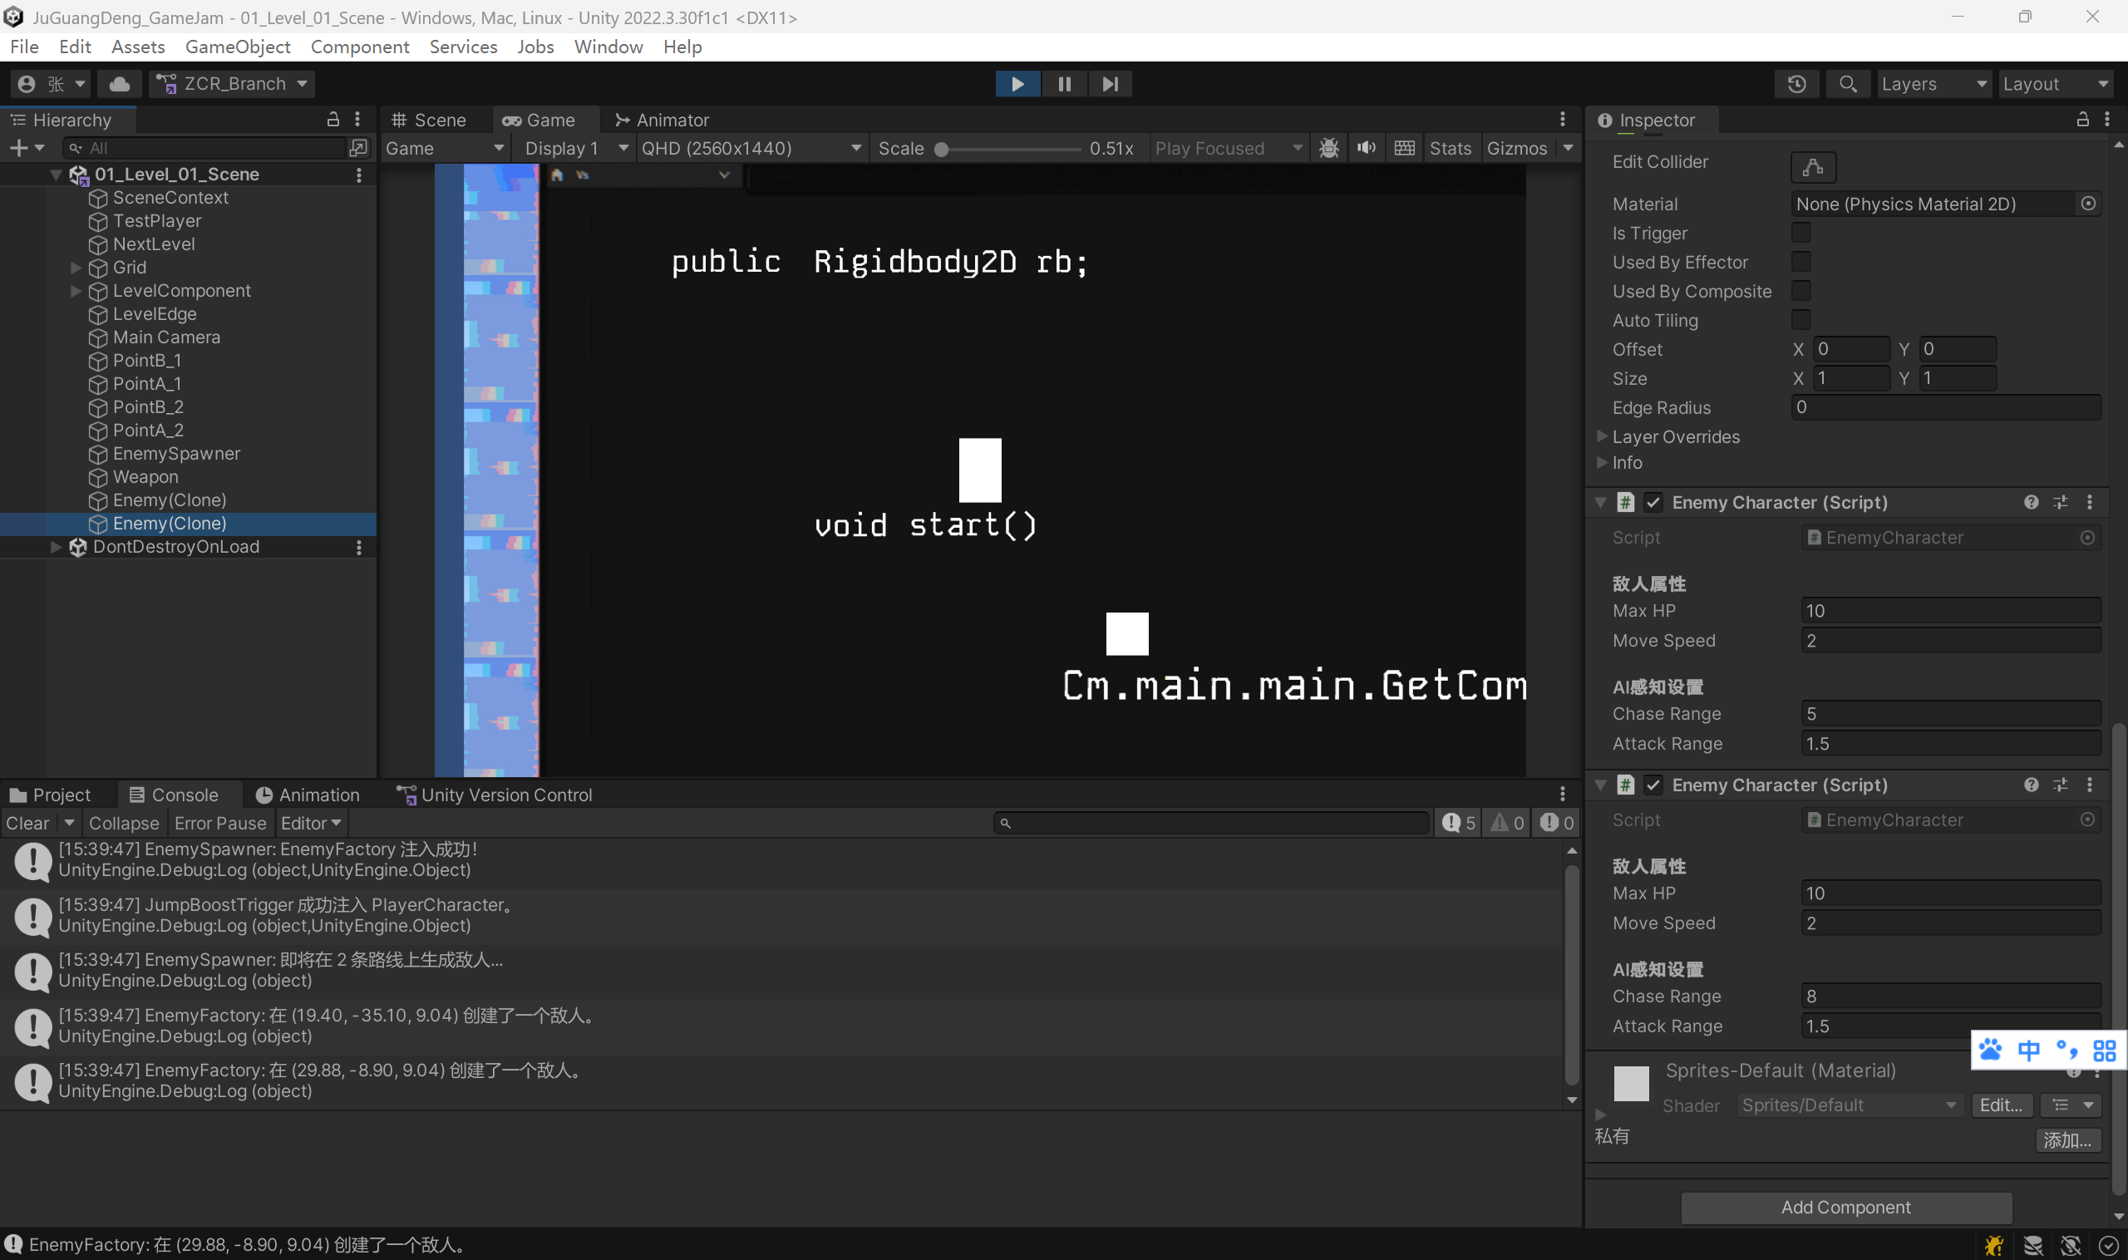Viewport: 2128px width, 1260px height.
Task: Open the Undo History icon in the toolbar
Action: pyautogui.click(x=1796, y=84)
